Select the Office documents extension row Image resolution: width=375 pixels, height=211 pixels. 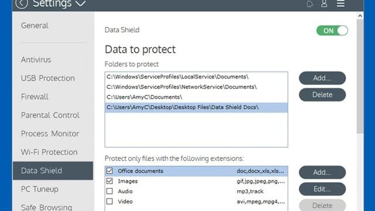click(x=196, y=171)
